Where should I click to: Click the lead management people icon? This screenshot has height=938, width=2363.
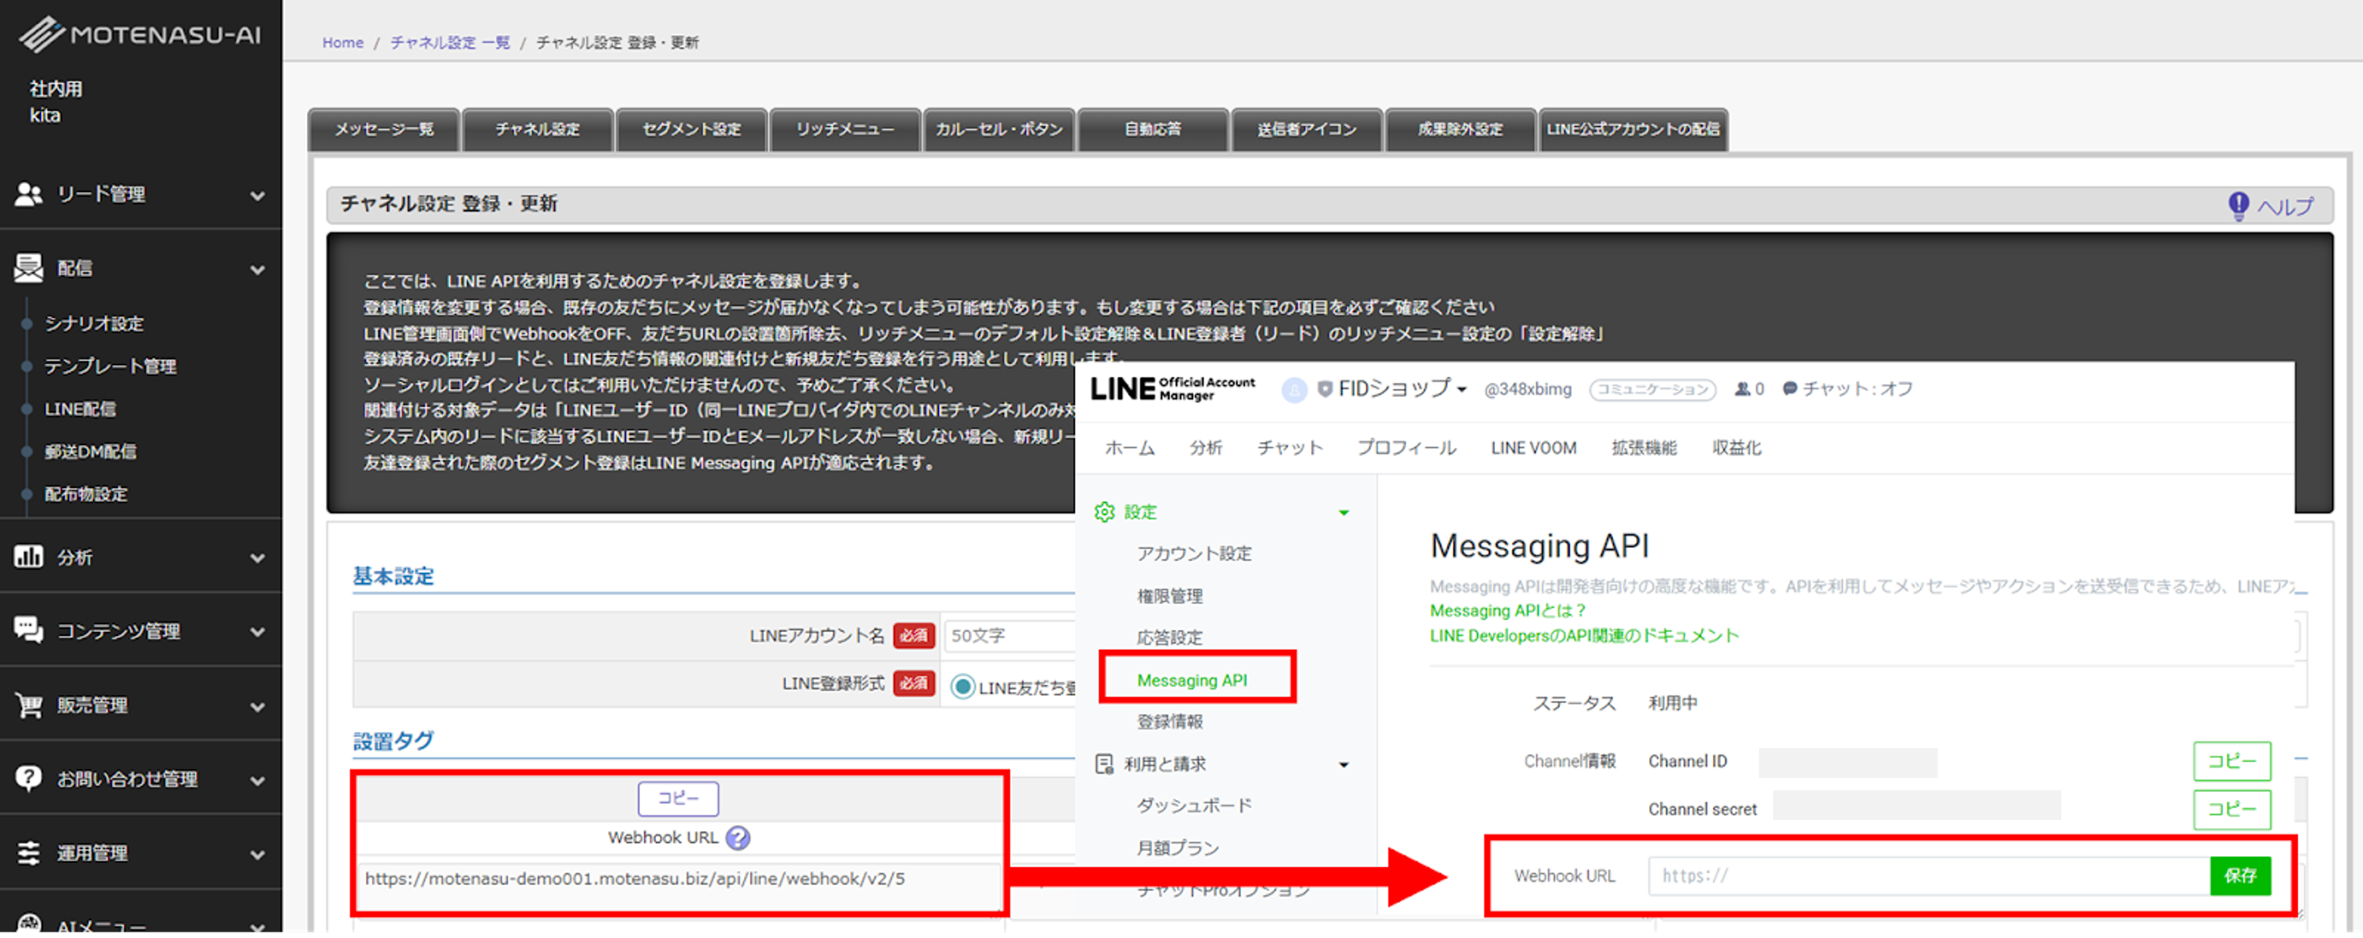(x=29, y=194)
